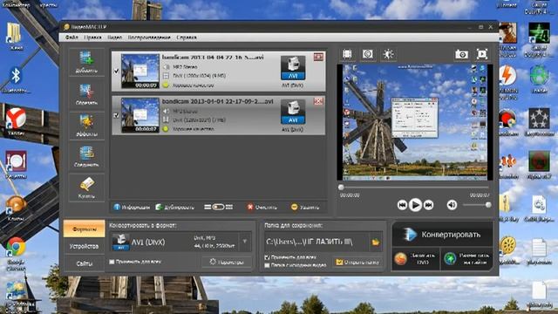558x314 pixels.
Task: Switch to the Устройства tab
Action: [85, 246]
